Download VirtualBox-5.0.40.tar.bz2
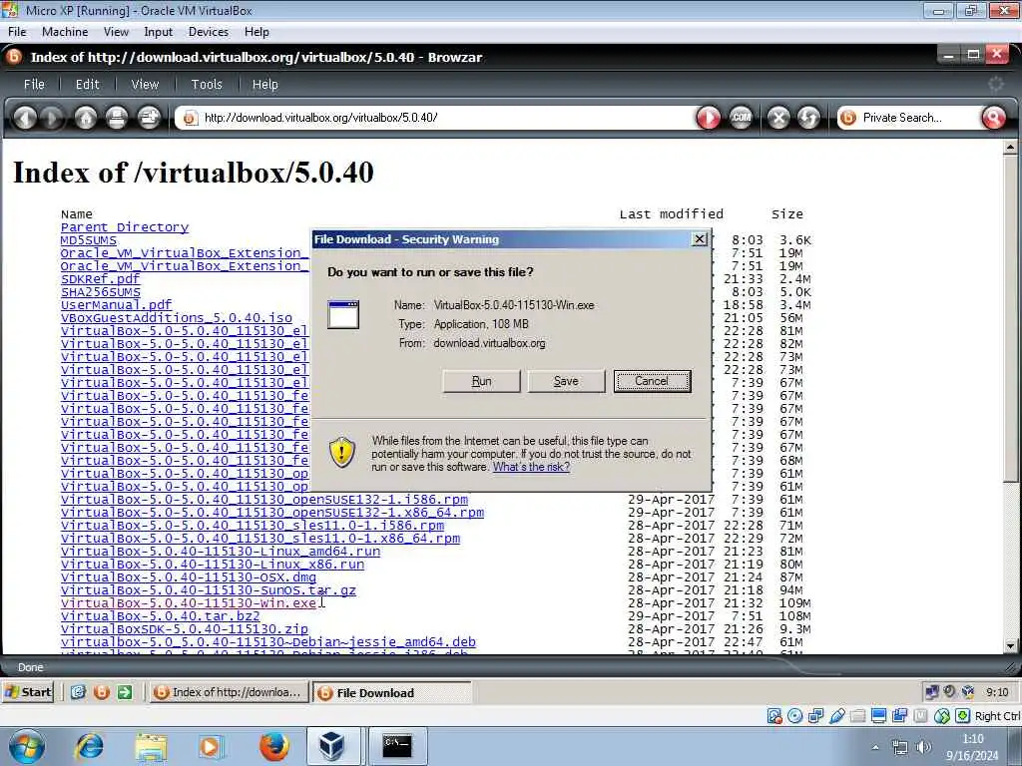This screenshot has height=766, width=1022. 161,616
